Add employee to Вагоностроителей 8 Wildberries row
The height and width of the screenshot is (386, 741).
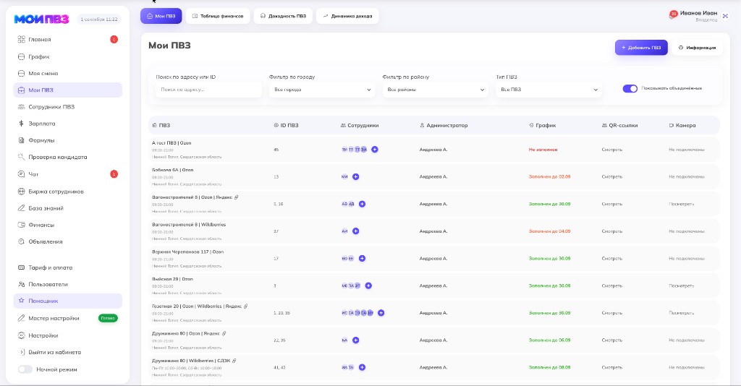click(x=356, y=231)
